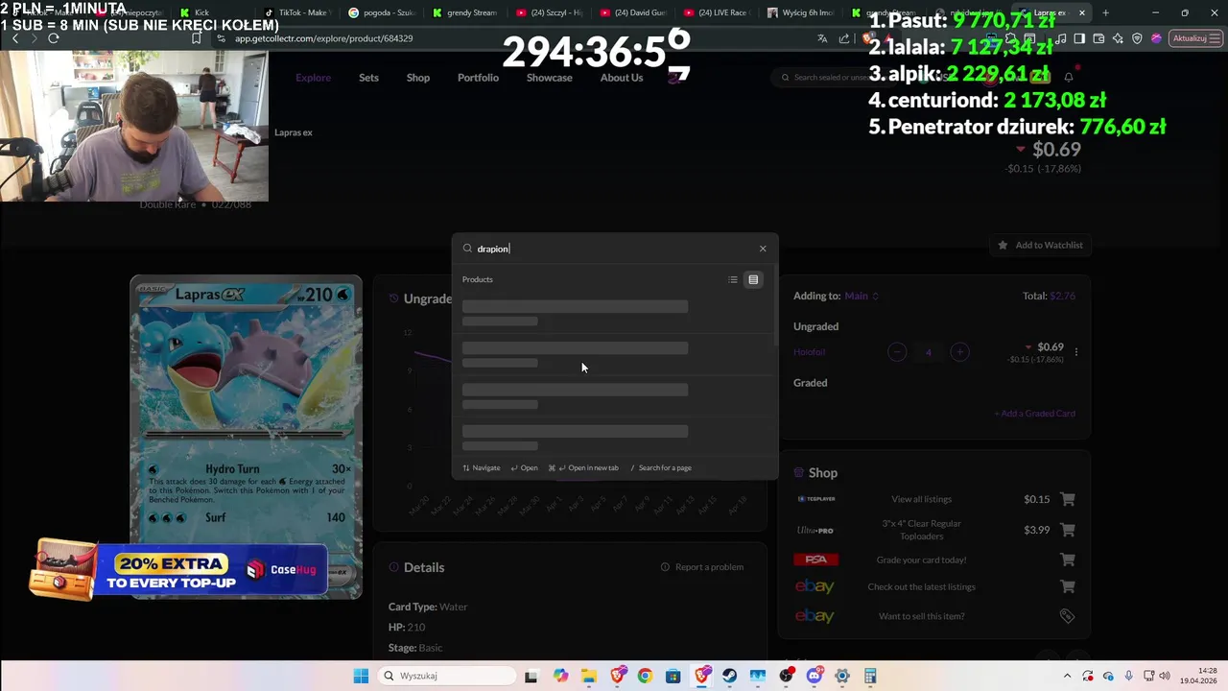The width and height of the screenshot is (1228, 691).
Task: Open the Sets navigation tab
Action: pyautogui.click(x=368, y=78)
